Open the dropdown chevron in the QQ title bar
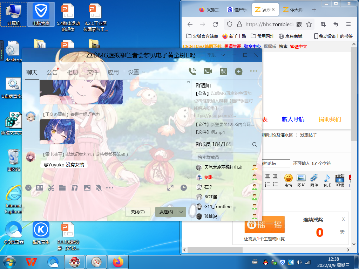 (x=223, y=55)
